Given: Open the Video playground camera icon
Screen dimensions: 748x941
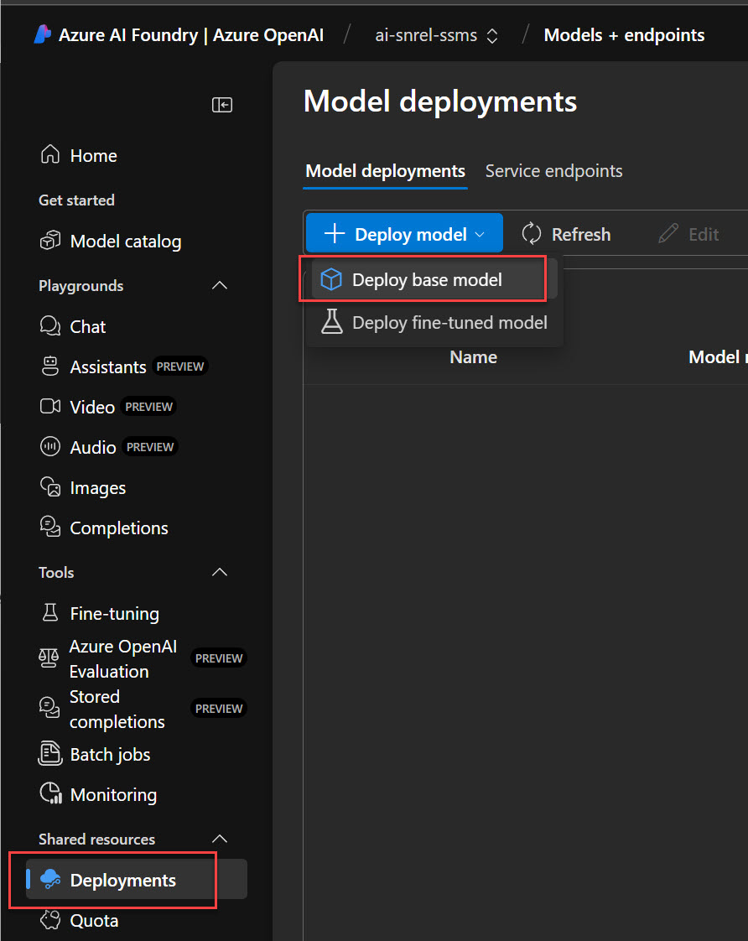Looking at the screenshot, I should [50, 407].
